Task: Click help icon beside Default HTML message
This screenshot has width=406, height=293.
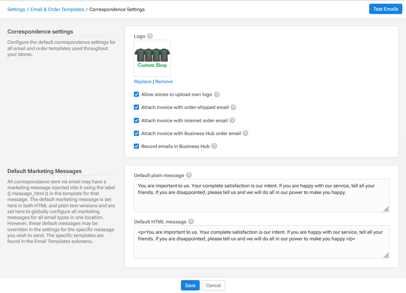Action: point(191,222)
